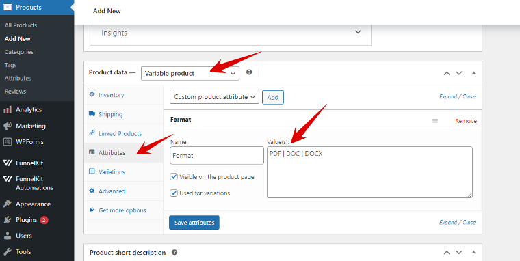Click the Variations grid icon
Image resolution: width=520 pixels, height=261 pixels.
pos(92,171)
